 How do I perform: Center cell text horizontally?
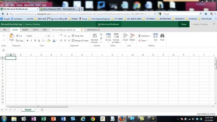pyautogui.click(x=65, y=41)
